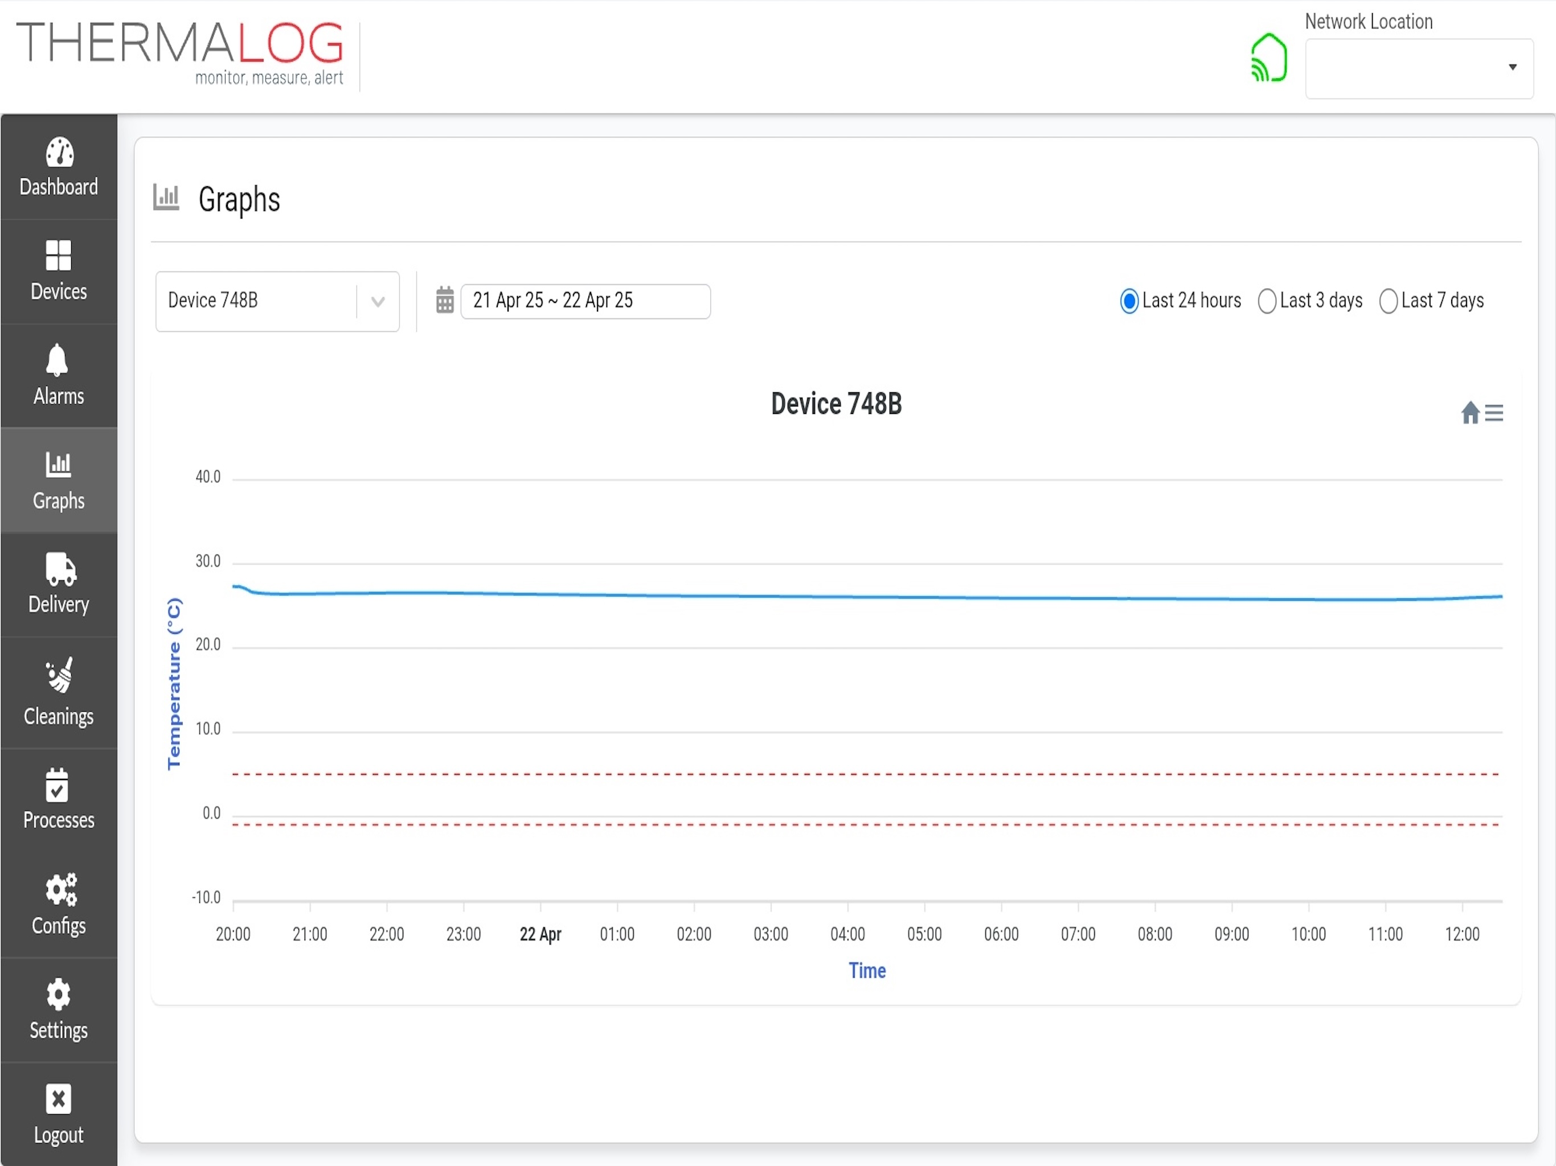This screenshot has width=1556, height=1166.
Task: Open the Network Location dropdown
Action: (x=1419, y=68)
